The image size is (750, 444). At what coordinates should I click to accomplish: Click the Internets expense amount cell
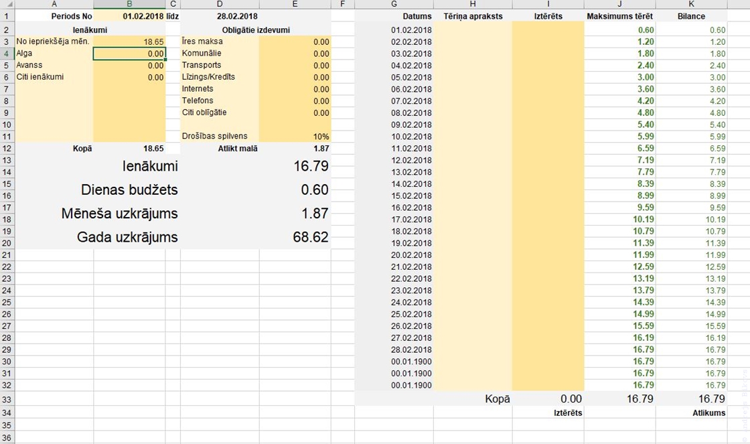coord(295,89)
